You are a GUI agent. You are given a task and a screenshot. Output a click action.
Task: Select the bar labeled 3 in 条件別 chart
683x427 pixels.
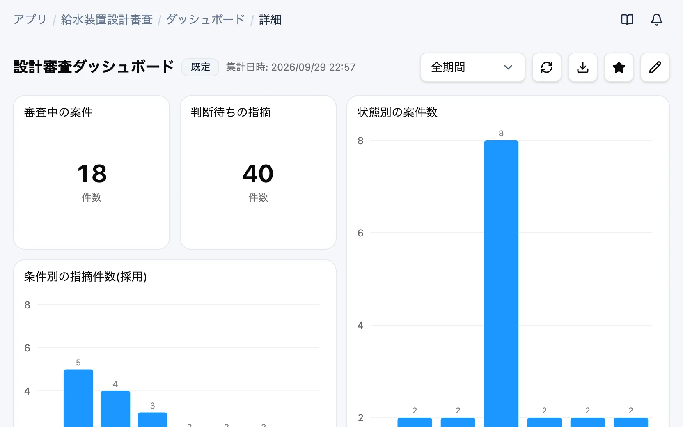coord(152,419)
